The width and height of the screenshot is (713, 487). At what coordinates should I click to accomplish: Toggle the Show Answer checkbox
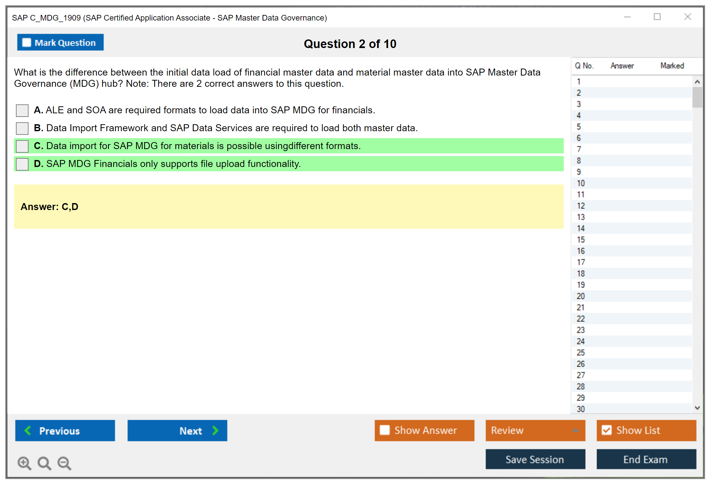click(385, 430)
